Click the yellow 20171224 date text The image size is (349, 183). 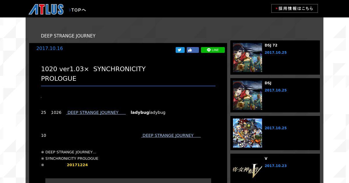coord(77,165)
